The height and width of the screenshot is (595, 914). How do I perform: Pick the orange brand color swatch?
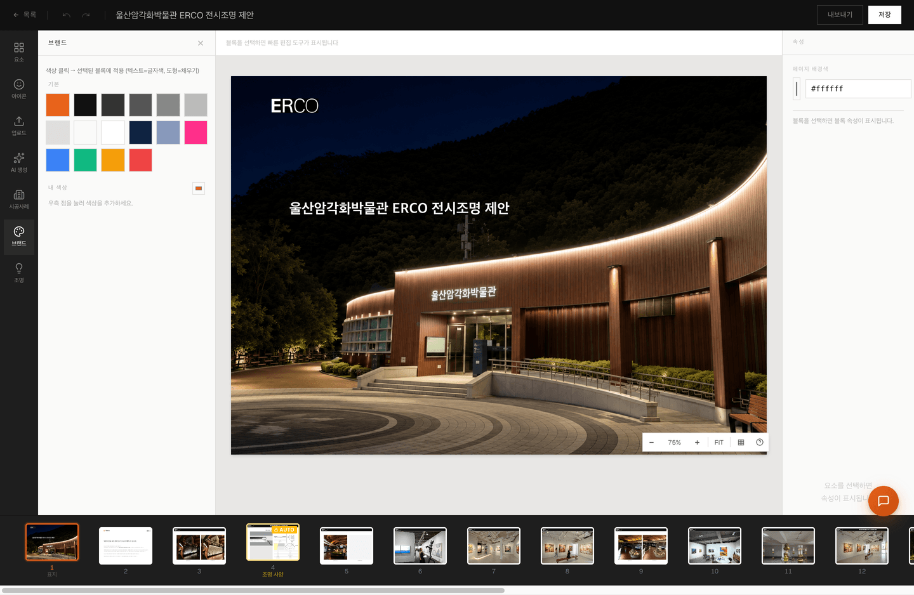tap(58, 105)
